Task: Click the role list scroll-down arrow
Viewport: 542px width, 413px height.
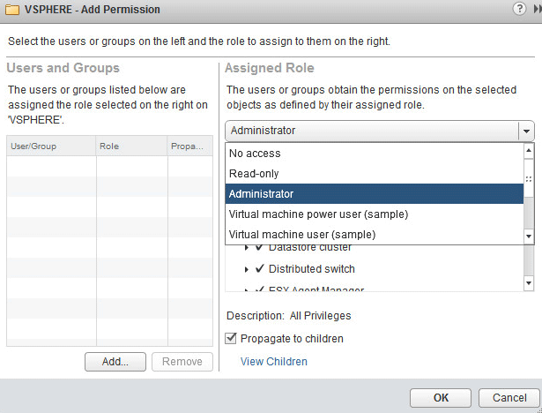Action: (x=529, y=237)
